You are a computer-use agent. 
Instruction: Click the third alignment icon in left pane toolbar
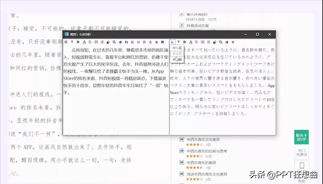[x=102, y=42]
